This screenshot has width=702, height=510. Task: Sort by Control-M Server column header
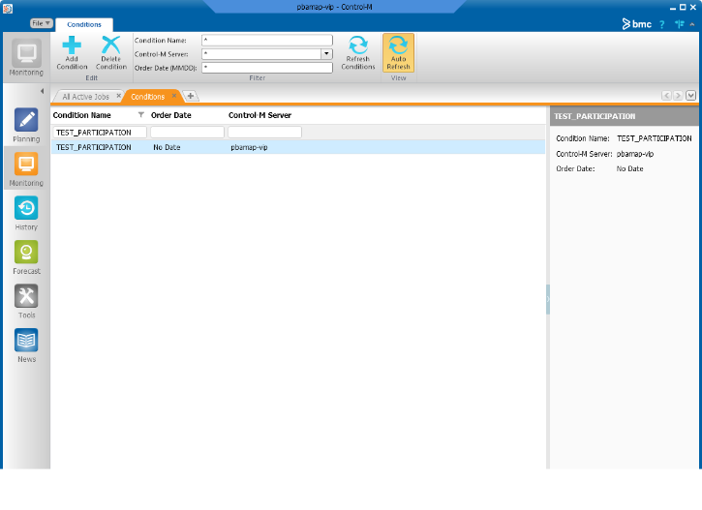[259, 115]
